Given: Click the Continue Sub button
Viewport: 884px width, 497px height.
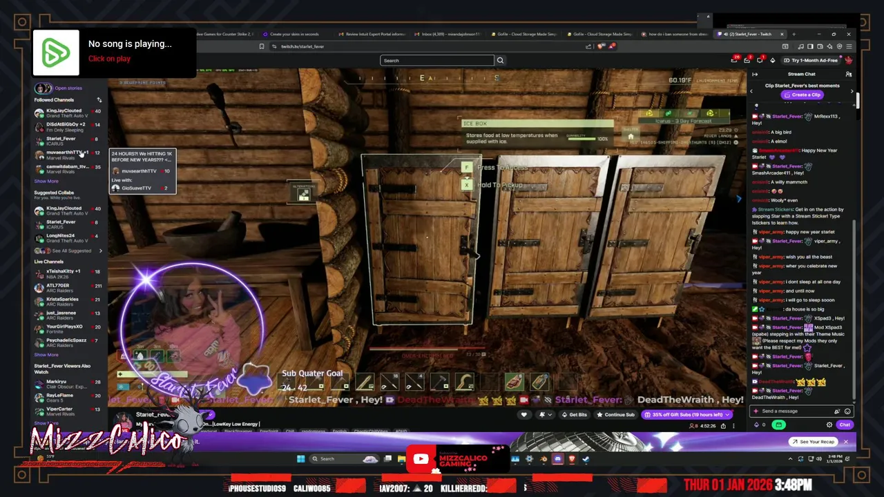Looking at the screenshot, I should pos(616,415).
